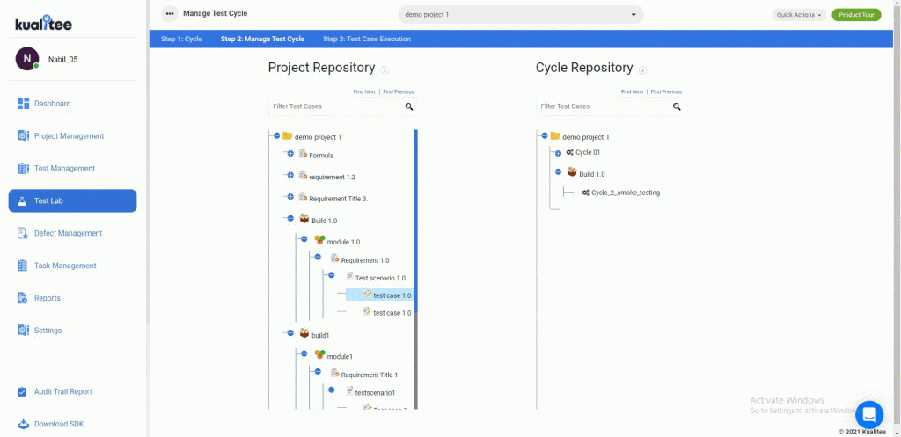
Task: Click Find Previous in Project Repository
Action: click(x=399, y=91)
